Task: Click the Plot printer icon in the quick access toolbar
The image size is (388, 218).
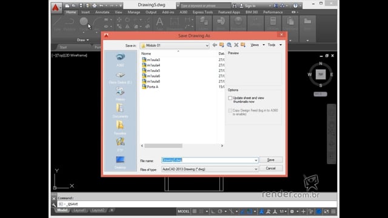Action: (95, 5)
